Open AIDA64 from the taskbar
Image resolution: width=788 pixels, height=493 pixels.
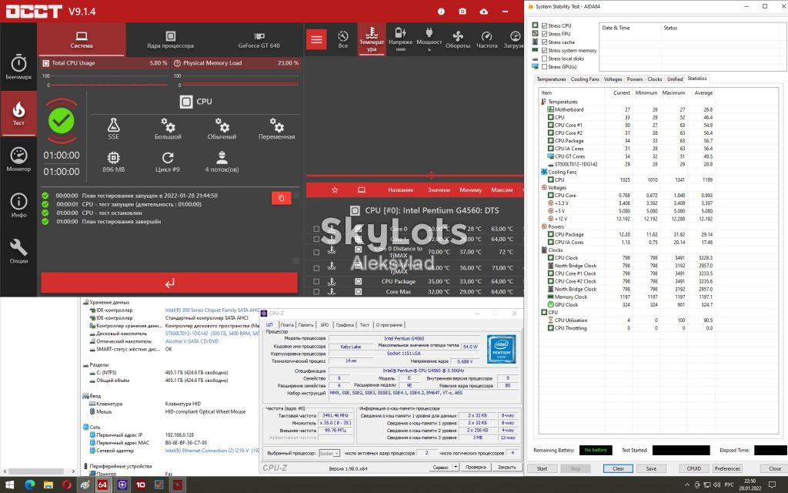coord(102,485)
